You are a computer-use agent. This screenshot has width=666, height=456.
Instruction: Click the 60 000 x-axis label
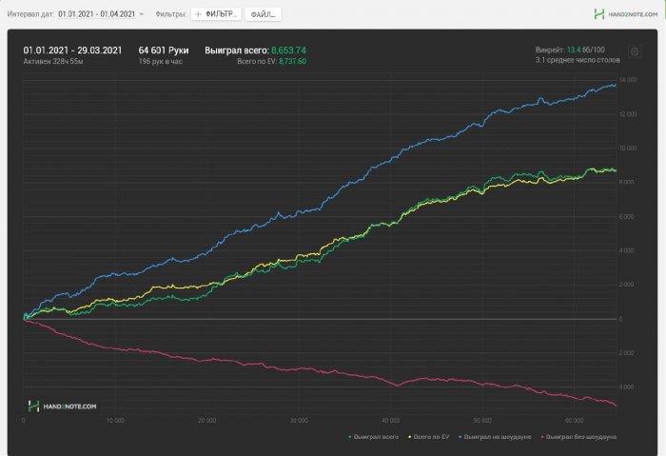click(x=574, y=421)
